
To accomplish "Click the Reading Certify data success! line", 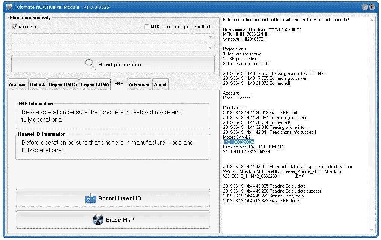I will pos(273,191).
